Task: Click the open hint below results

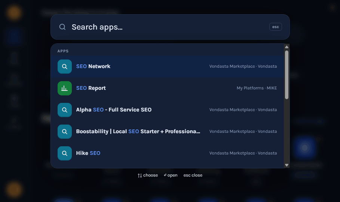Action: click(x=171, y=175)
